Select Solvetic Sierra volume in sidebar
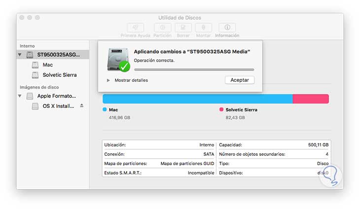 click(53, 75)
